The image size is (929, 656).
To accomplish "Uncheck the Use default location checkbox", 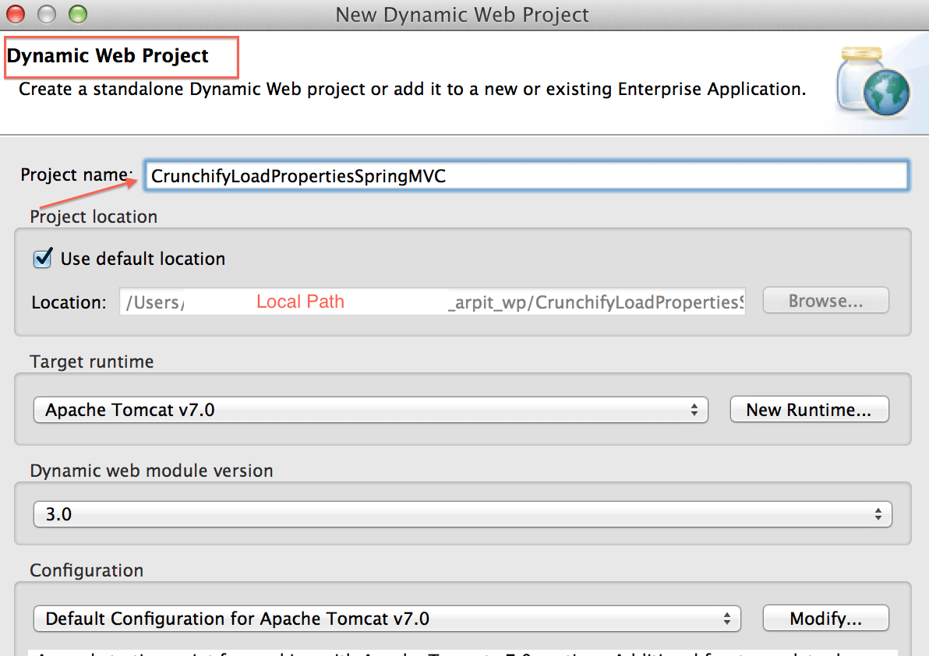I will point(43,259).
